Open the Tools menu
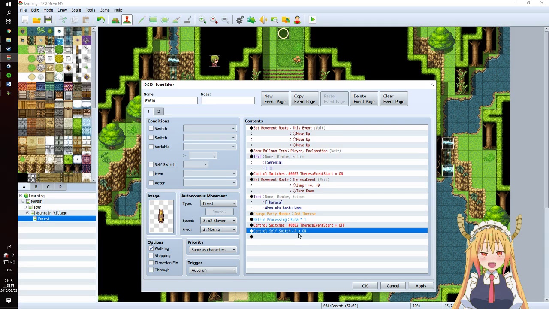The image size is (549, 309). 90,10
